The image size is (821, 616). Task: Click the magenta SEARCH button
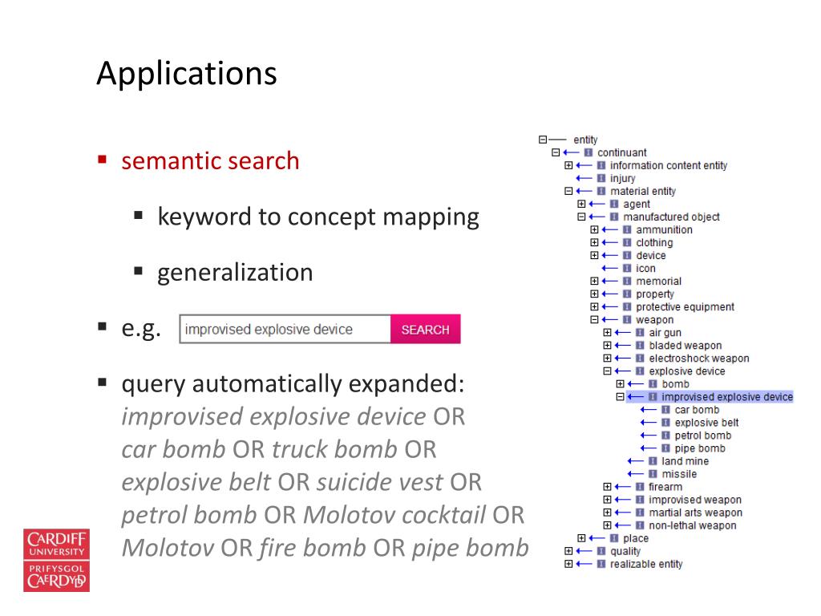425,329
